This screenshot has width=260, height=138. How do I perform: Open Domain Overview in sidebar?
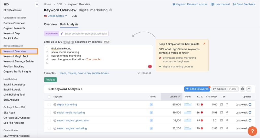click(x=14, y=23)
